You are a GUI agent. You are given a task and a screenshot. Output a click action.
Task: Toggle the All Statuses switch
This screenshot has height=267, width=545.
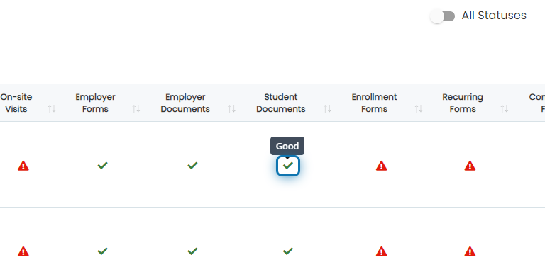[442, 16]
